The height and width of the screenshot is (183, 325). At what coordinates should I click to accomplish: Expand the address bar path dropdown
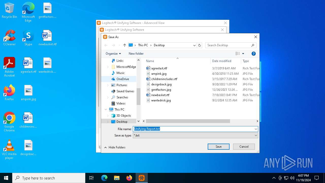pos(194,45)
